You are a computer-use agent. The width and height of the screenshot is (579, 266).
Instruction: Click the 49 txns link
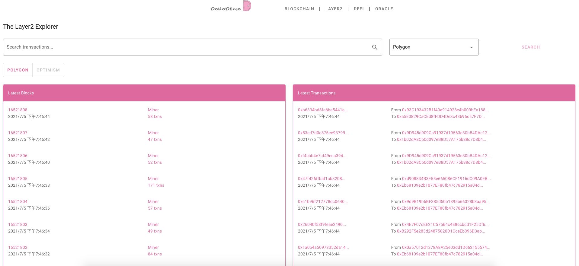tap(155, 231)
